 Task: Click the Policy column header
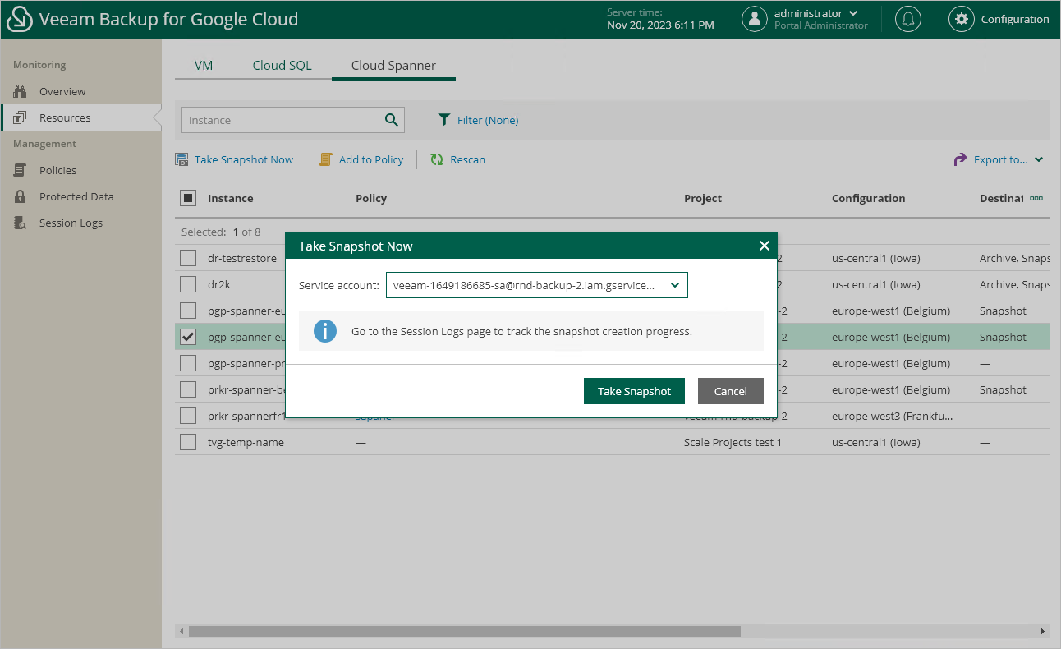tap(371, 198)
